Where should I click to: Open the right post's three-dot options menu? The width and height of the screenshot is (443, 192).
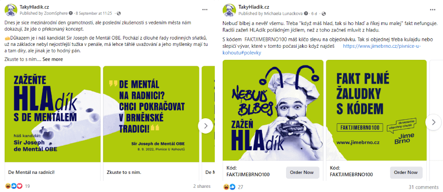tap(432, 9)
